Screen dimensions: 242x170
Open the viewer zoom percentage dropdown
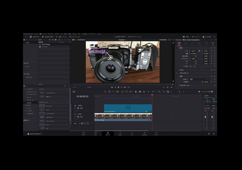click(x=74, y=40)
